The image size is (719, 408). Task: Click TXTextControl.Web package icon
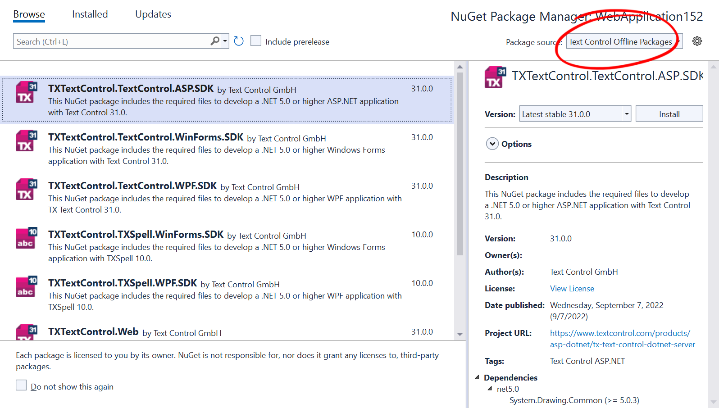tap(27, 332)
